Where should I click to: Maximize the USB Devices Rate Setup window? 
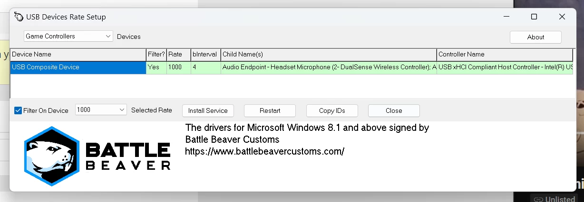pos(534,17)
